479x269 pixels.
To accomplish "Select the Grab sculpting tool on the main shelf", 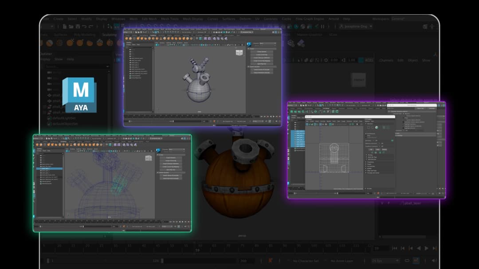I will coord(70,43).
